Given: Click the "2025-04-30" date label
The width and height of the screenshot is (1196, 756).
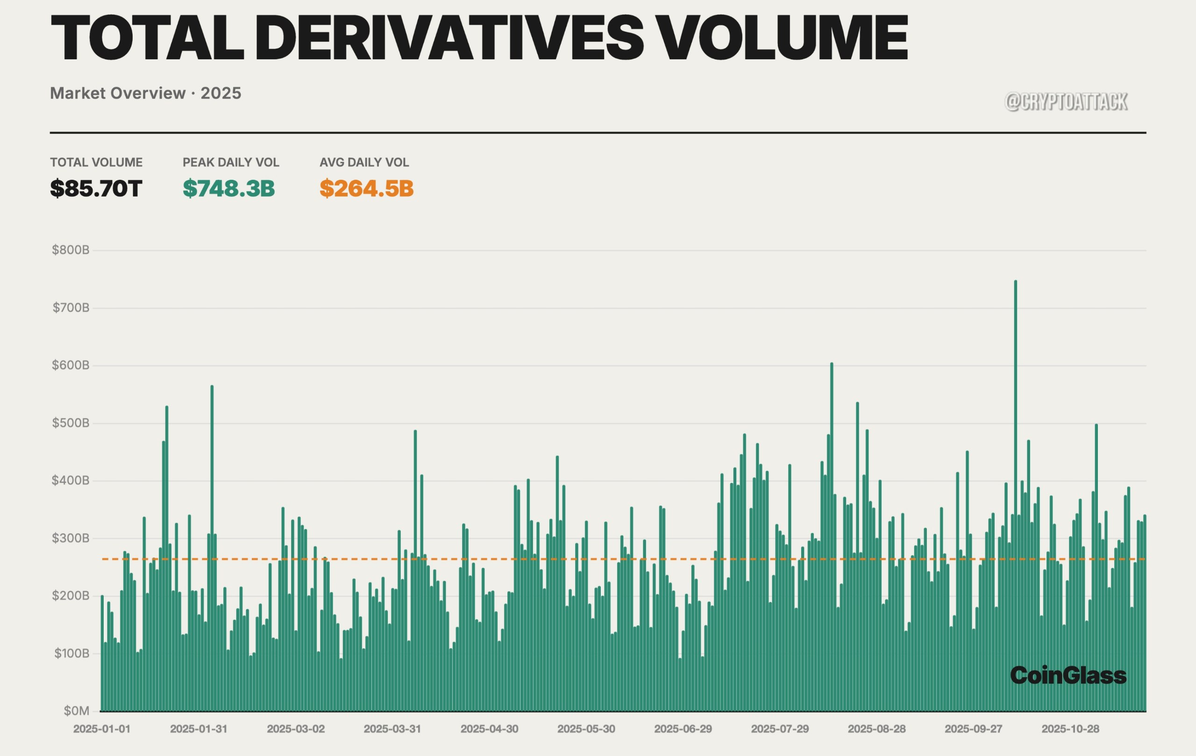Looking at the screenshot, I should point(489,729).
